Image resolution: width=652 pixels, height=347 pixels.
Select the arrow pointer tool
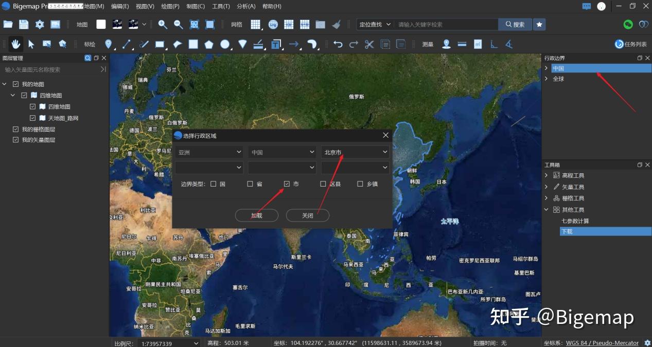point(31,44)
